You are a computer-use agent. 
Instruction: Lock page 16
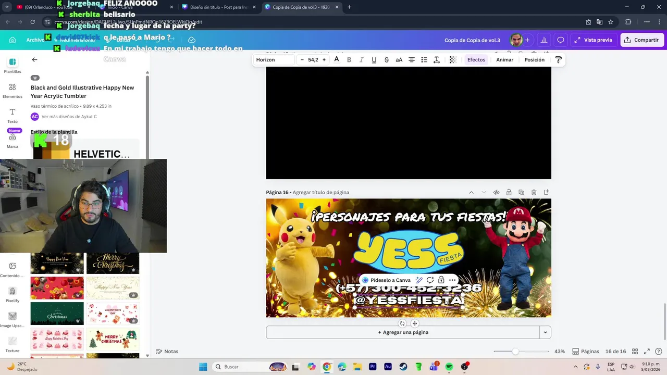pyautogui.click(x=509, y=192)
